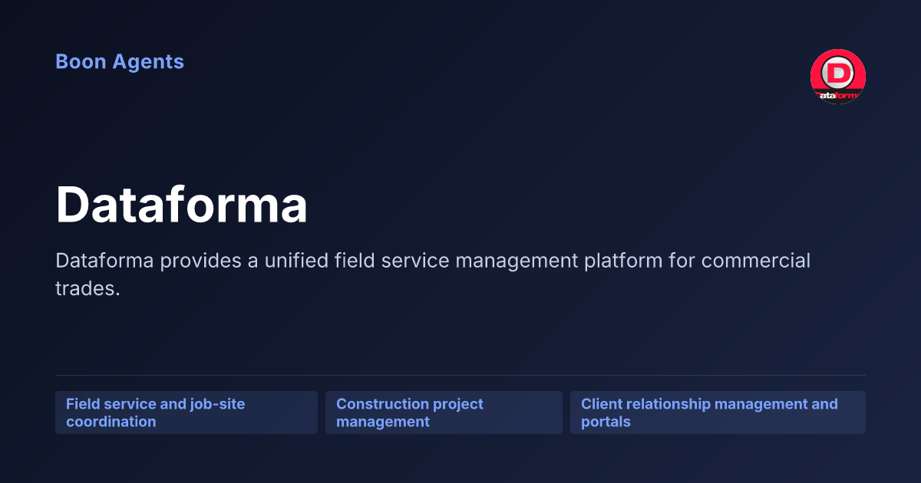Click the description starting 'Dataforma provides a unified'
Image resolution: width=921 pixels, height=483 pixels.
pyautogui.click(x=433, y=274)
